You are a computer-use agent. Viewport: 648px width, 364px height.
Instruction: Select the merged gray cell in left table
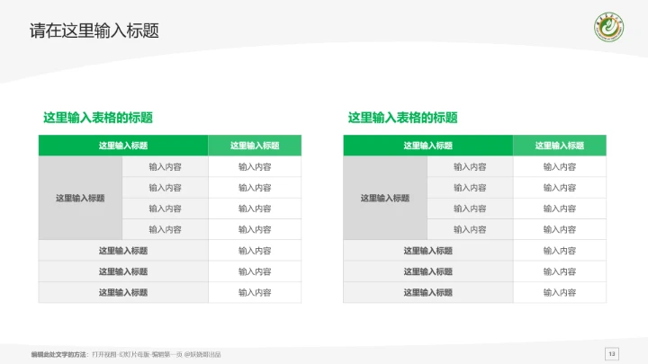(x=80, y=198)
